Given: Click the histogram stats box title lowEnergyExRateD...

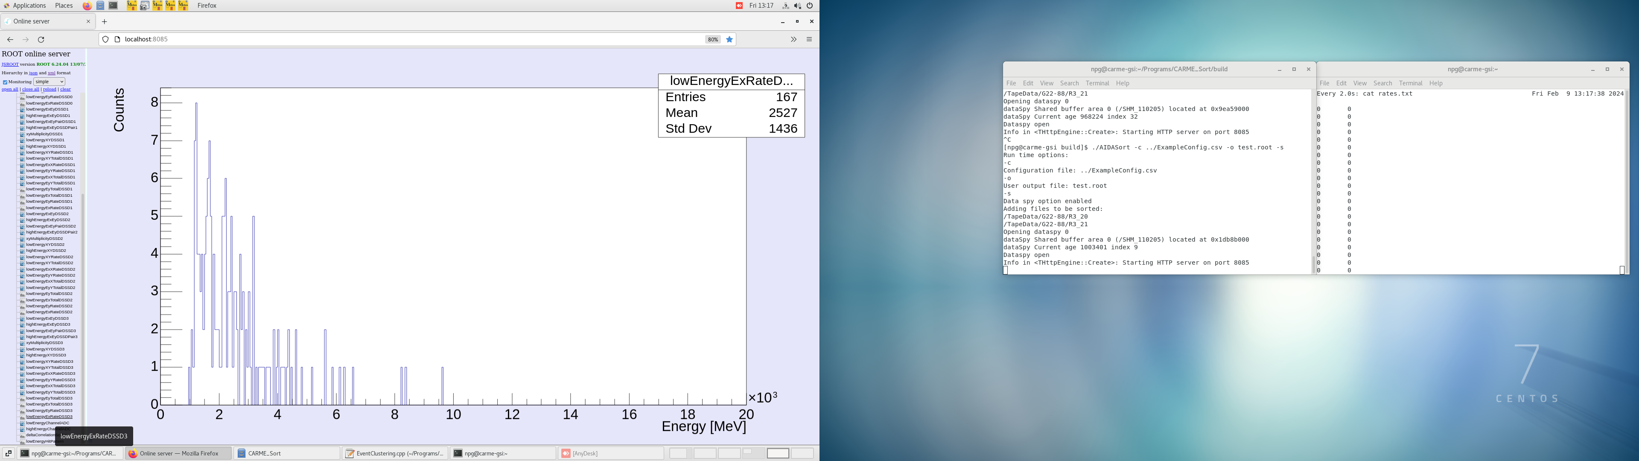Looking at the screenshot, I should pyautogui.click(x=732, y=82).
